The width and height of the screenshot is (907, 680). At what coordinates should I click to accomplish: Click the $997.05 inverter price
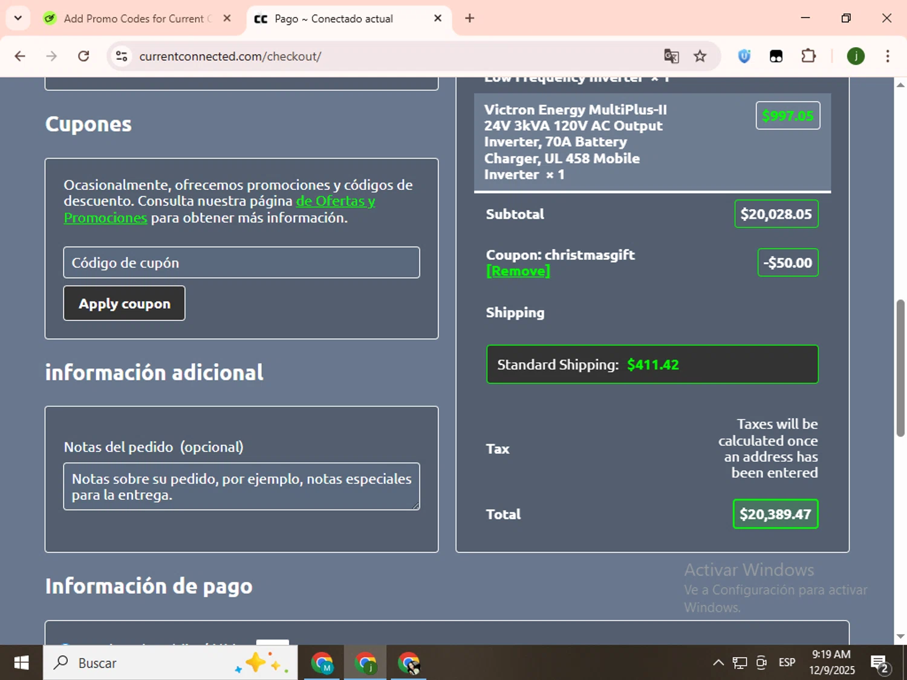coord(788,115)
